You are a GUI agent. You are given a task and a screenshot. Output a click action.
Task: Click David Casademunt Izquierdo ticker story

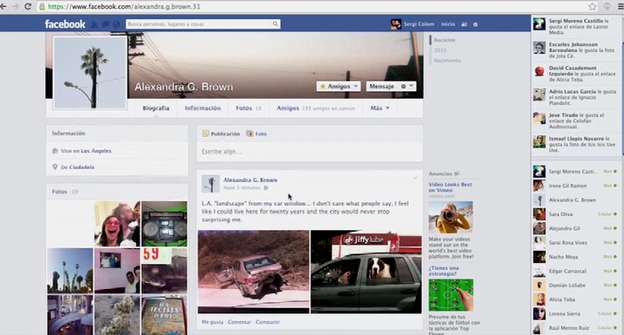[x=575, y=74]
